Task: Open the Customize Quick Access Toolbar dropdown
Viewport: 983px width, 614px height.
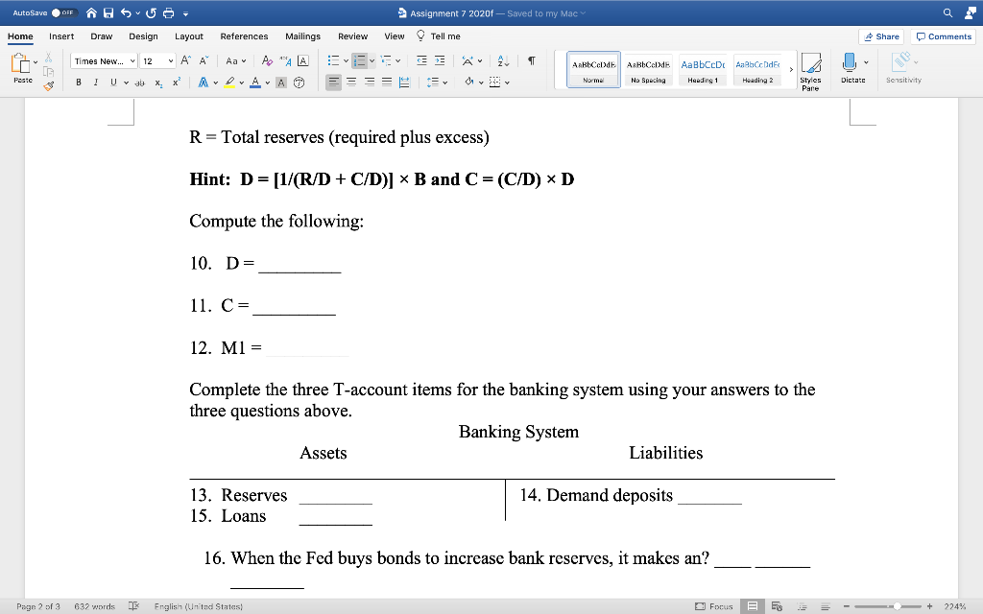Action: click(185, 13)
